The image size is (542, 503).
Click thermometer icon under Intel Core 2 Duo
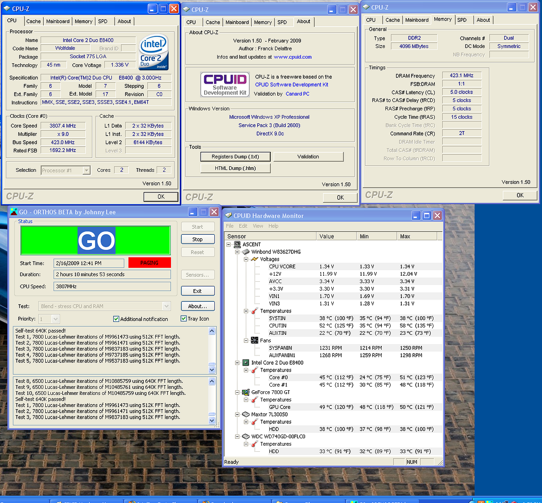pyautogui.click(x=255, y=370)
